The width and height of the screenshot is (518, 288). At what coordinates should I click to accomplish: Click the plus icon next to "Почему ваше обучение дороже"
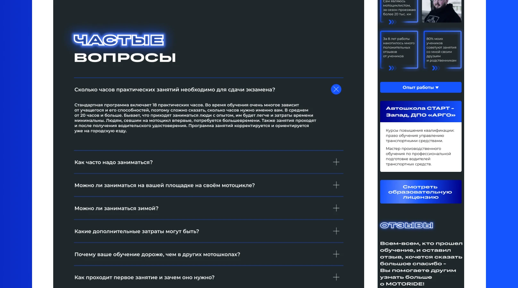(336, 254)
